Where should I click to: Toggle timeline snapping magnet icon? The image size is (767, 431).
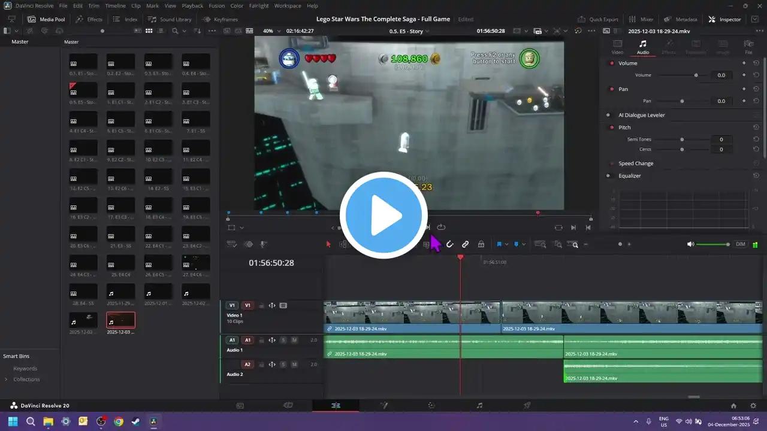click(449, 244)
